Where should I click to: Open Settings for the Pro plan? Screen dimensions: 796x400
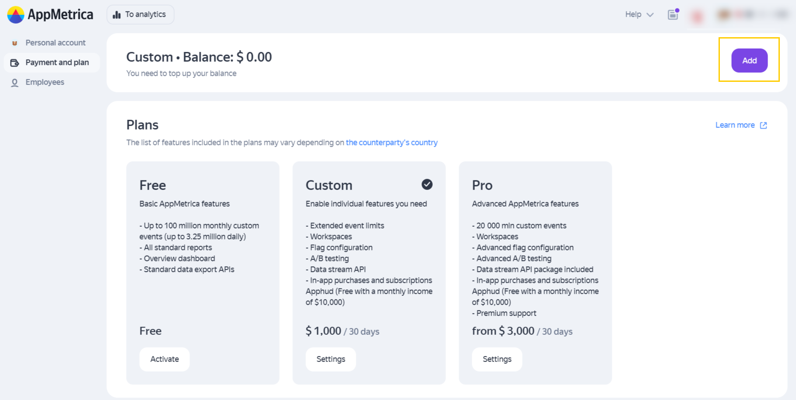click(497, 359)
